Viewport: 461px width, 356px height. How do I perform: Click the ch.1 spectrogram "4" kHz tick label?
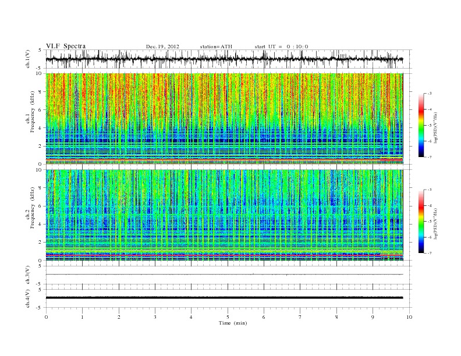pos(40,128)
